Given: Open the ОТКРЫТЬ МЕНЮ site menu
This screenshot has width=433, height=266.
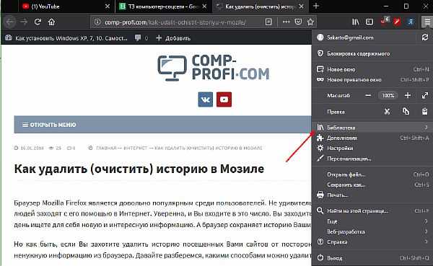Looking at the screenshot, I should pyautogui.click(x=49, y=125).
